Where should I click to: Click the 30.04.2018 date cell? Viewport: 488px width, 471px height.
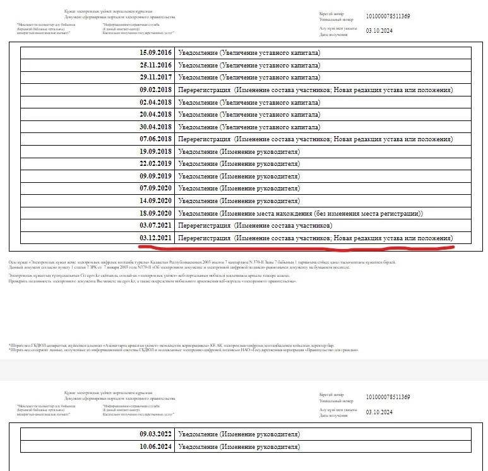click(x=155, y=127)
